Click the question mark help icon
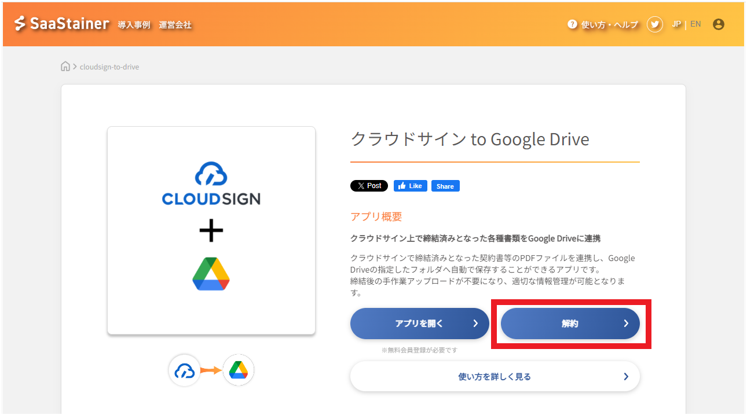The image size is (747, 415). click(x=573, y=24)
